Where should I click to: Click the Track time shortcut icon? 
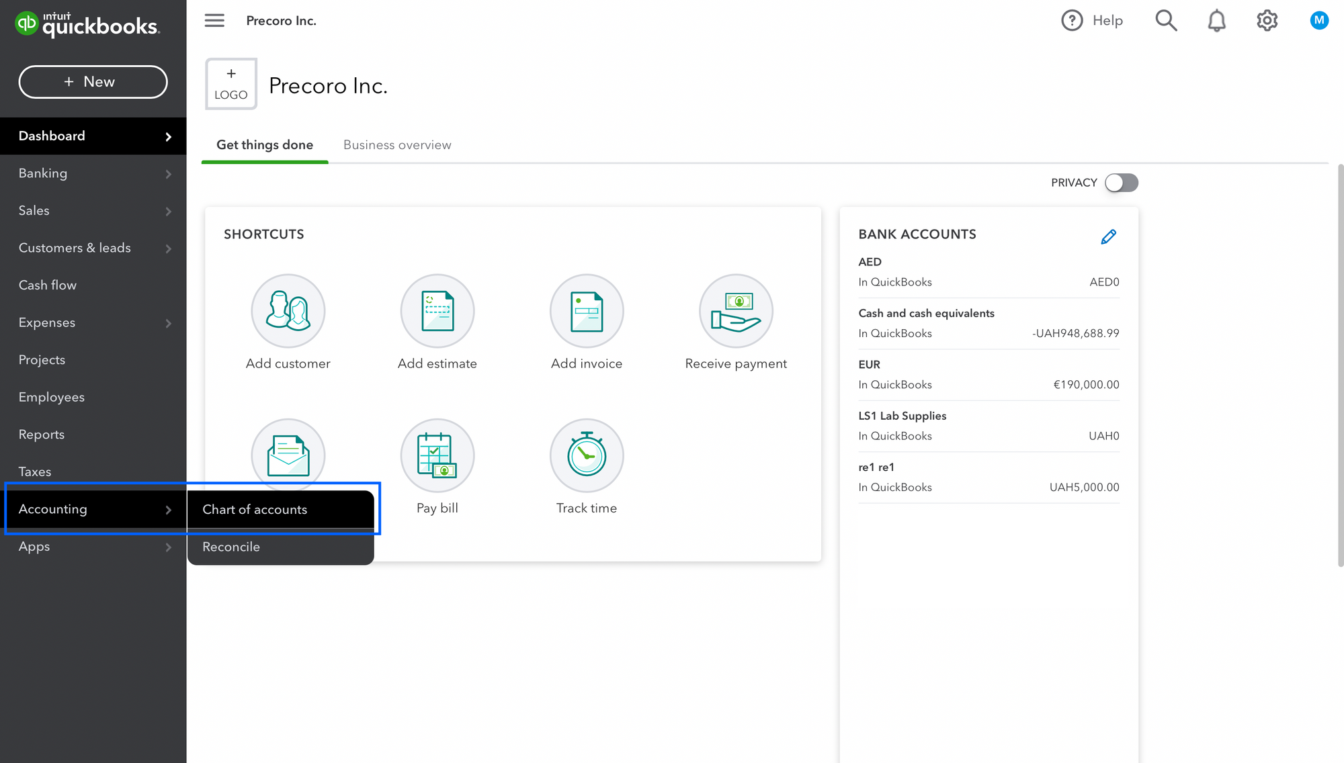(x=586, y=455)
